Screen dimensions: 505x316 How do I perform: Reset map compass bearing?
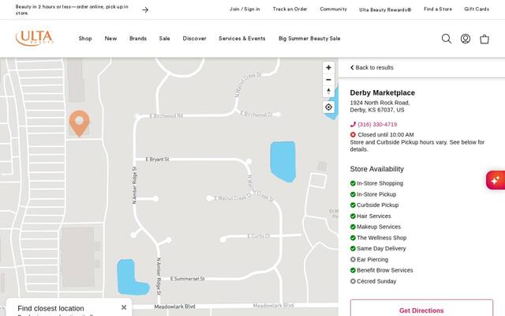pos(328,92)
